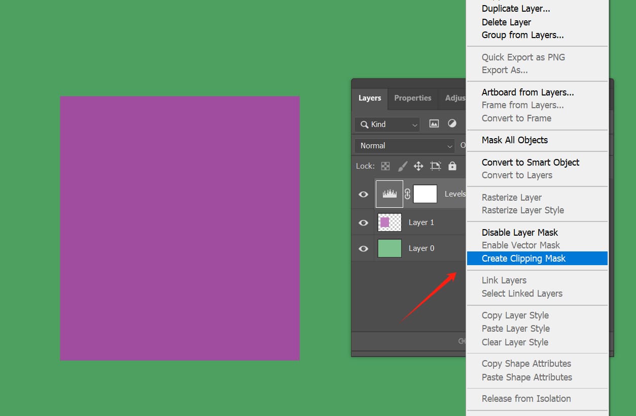
Task: Hide the Levels adjustment layer
Action: [363, 194]
